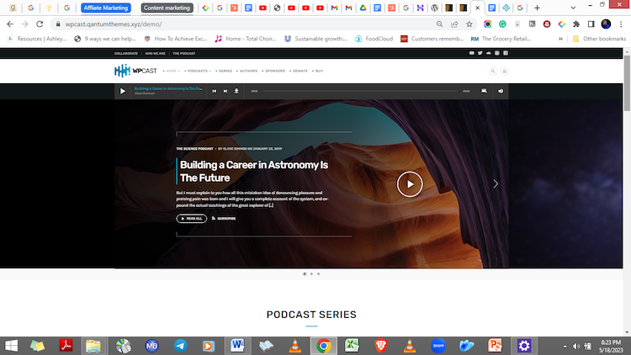Screen dimensions: 631x355
Task: Open Telegram from the taskbar
Action: pos(180,346)
